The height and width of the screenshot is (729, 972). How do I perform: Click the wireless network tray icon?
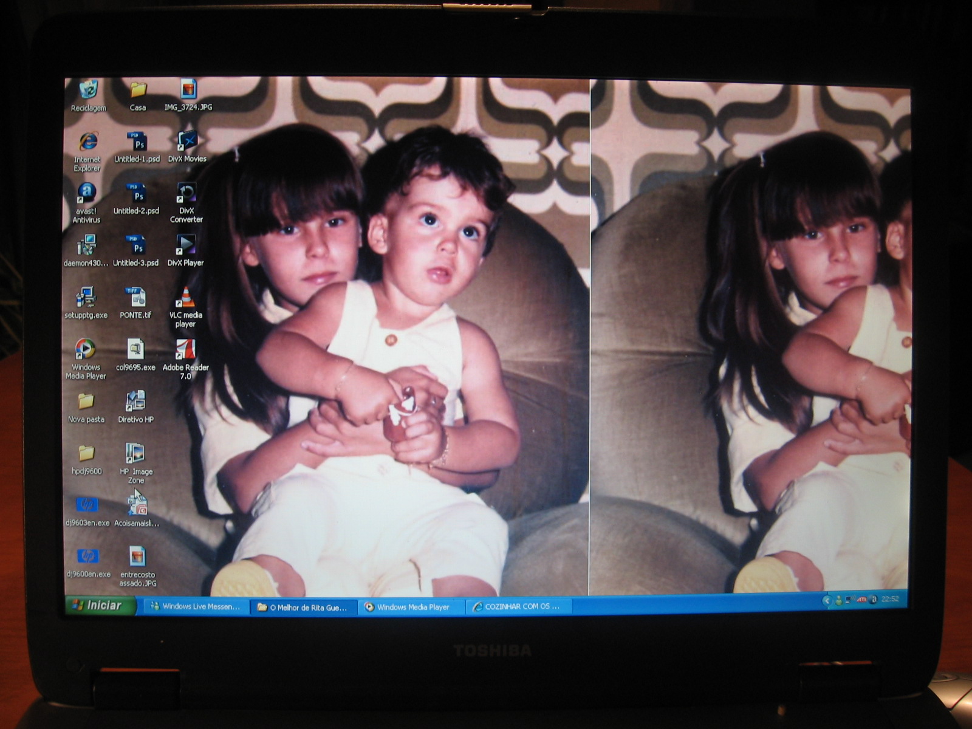tap(850, 600)
